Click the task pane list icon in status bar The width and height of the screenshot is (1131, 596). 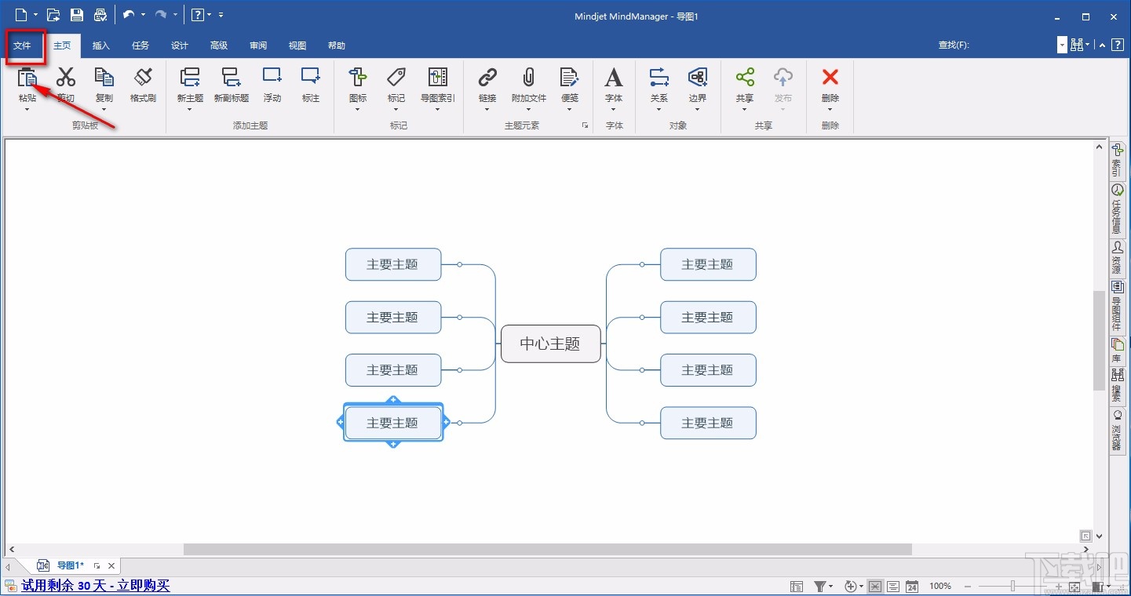(x=797, y=587)
